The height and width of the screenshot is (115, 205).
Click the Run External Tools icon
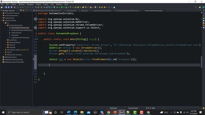coord(71,7)
